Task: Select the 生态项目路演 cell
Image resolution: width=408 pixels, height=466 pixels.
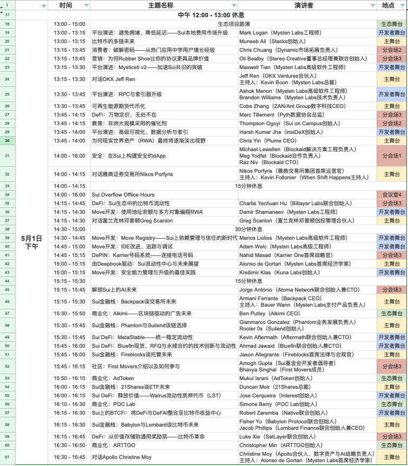Action: click(x=234, y=24)
